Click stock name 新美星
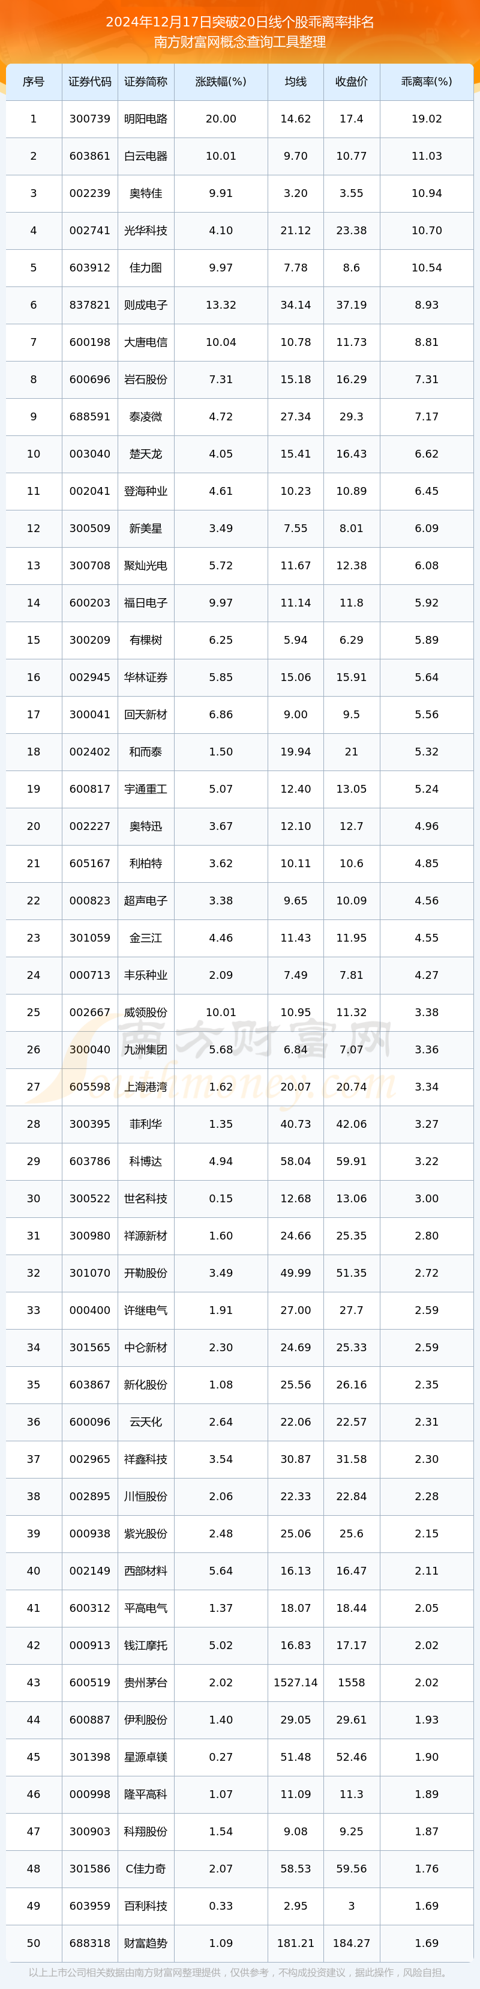Viewport: 480px width, 1989px height. click(x=146, y=528)
